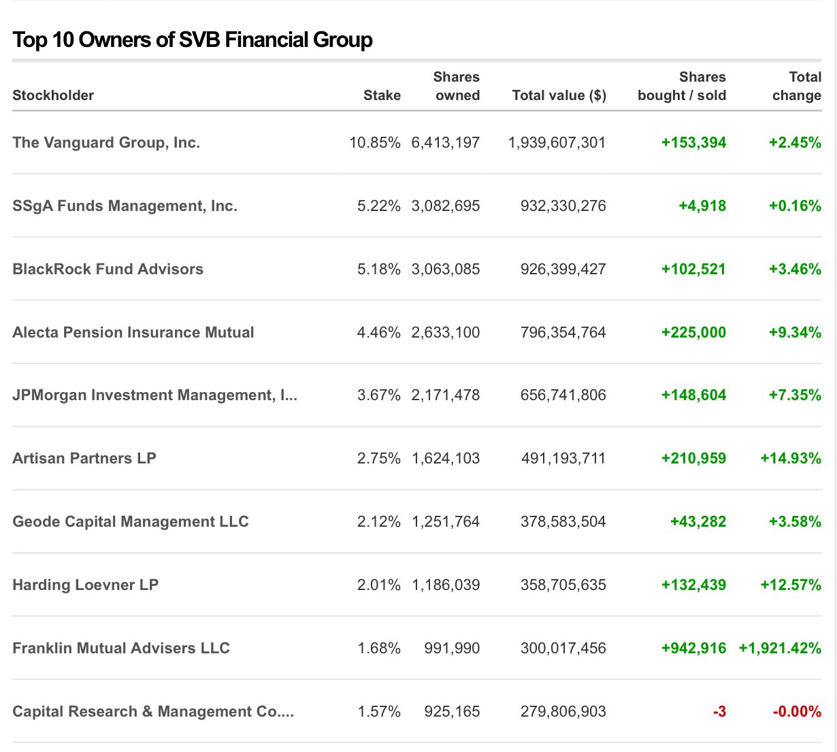Select shares owned value 1,624,103
Image resolution: width=837 pixels, height=752 pixels.
point(446,459)
